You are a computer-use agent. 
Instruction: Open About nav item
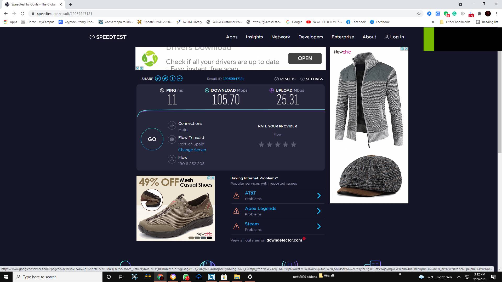tap(369, 37)
